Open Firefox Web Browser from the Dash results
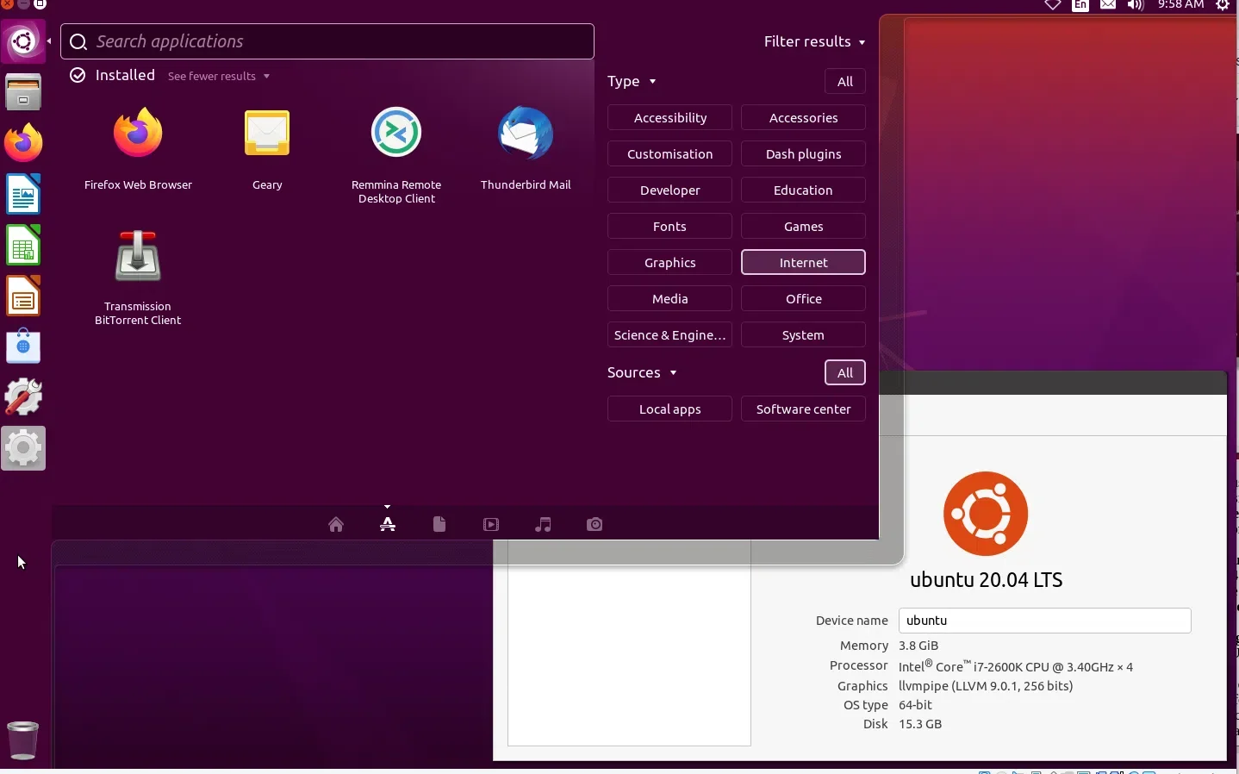This screenshot has width=1239, height=774. coord(138,147)
